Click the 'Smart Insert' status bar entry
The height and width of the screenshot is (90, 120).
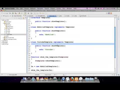pyautogui.click(x=48, y=75)
